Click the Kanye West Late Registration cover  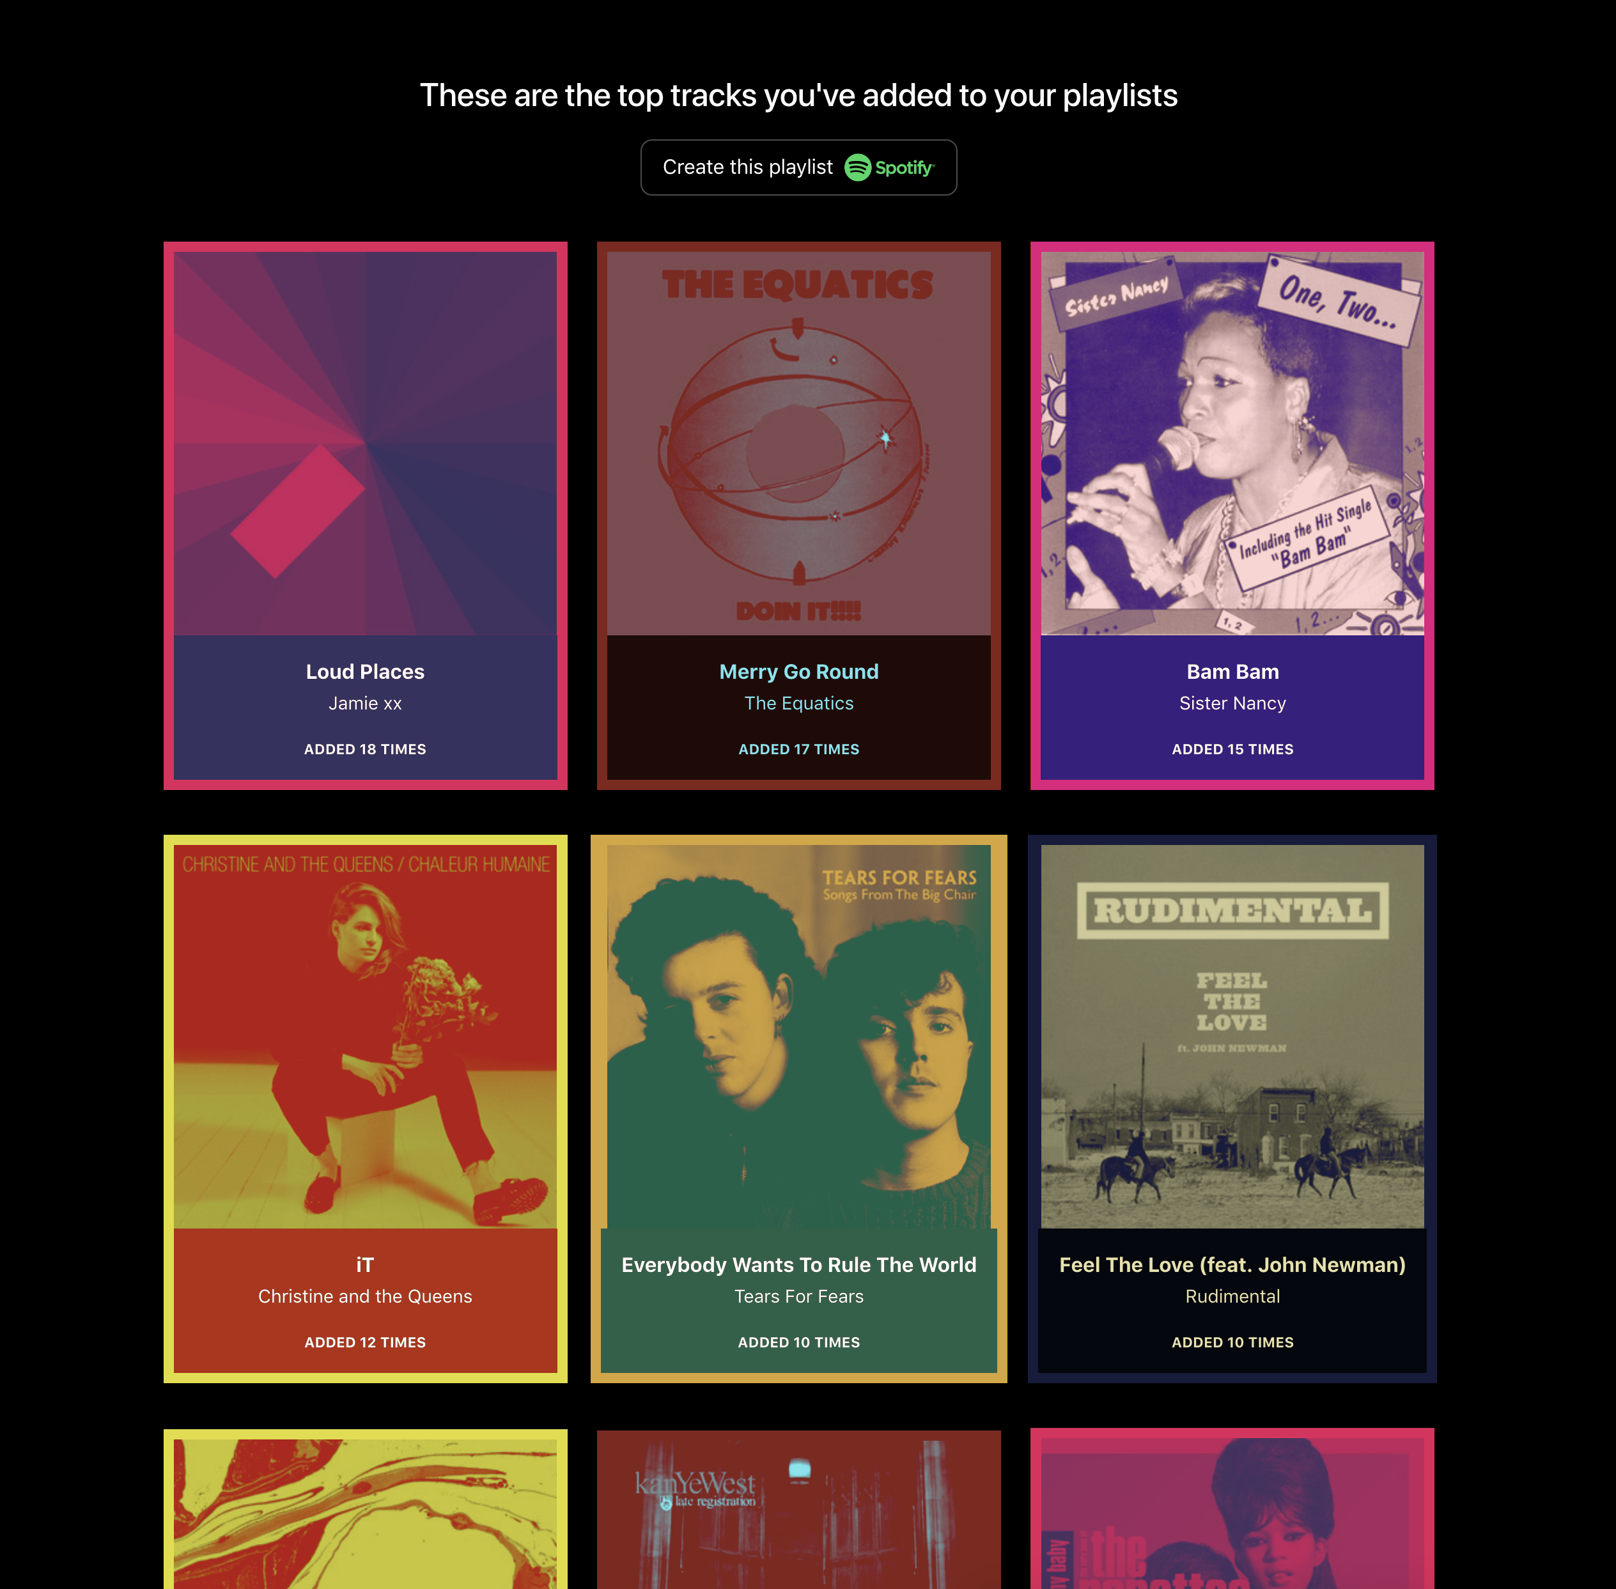(798, 1513)
